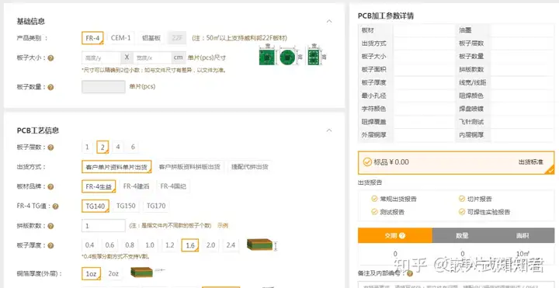Select the 标品 ¥0.00 option box

(x=456, y=162)
